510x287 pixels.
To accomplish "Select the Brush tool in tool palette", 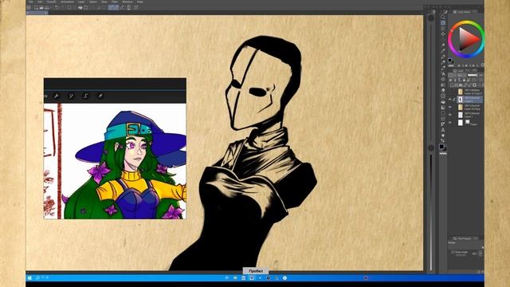I will [443, 67].
